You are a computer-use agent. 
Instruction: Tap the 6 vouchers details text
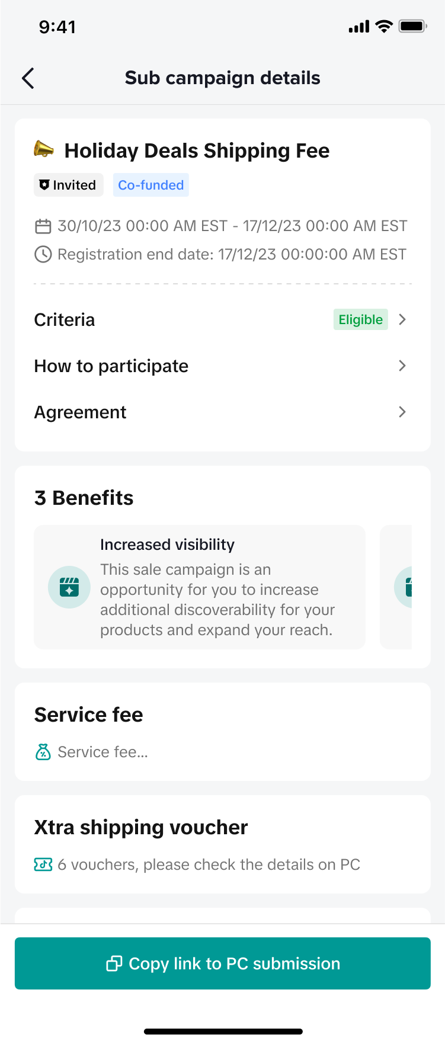coord(209,865)
